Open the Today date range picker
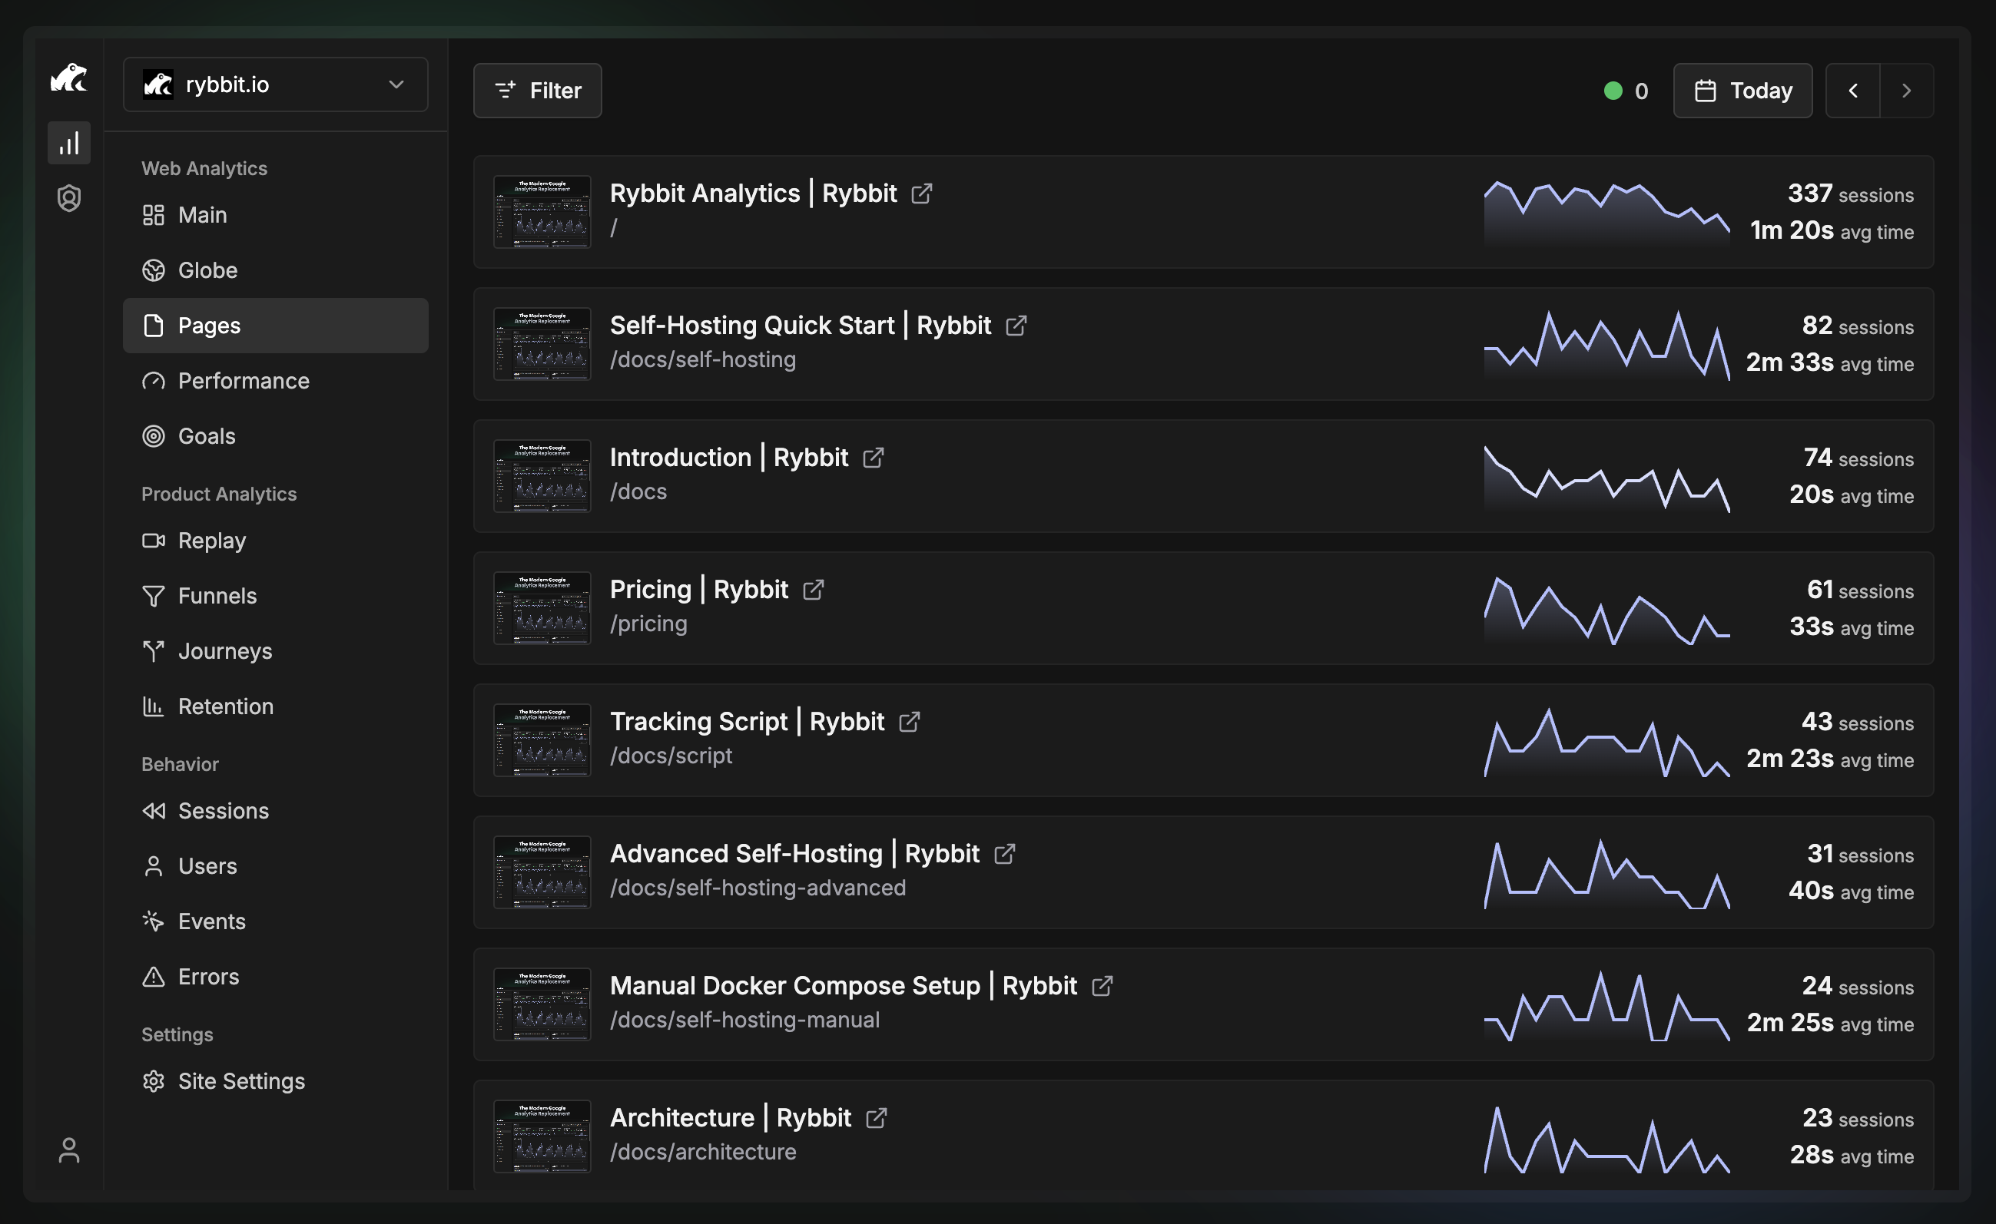 (x=1742, y=91)
